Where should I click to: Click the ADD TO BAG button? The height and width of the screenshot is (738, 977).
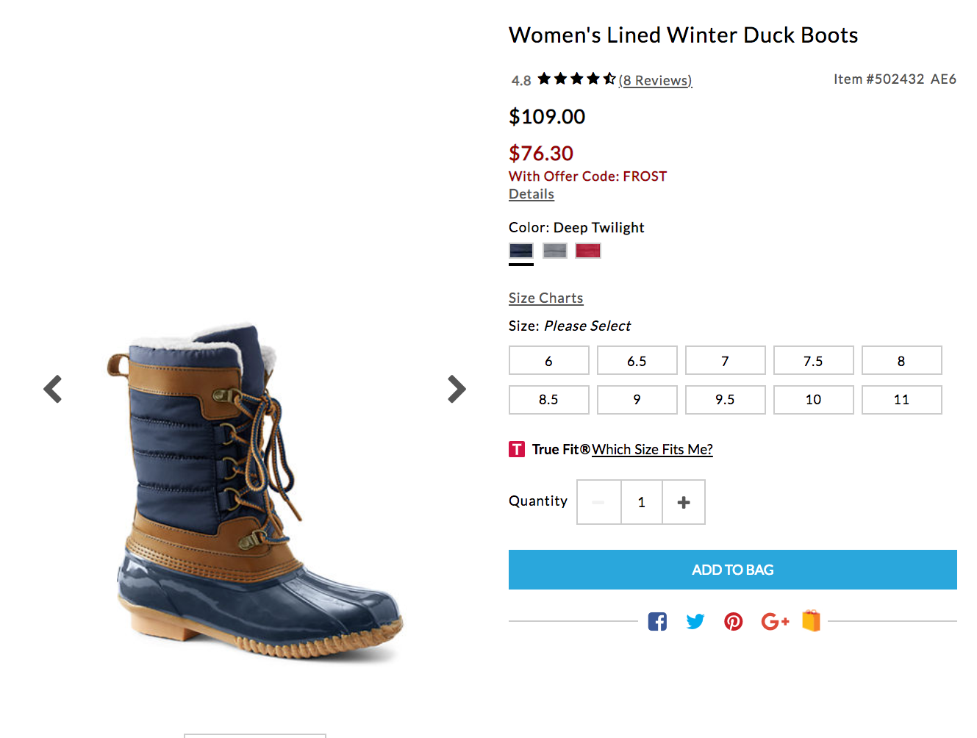pos(732,570)
